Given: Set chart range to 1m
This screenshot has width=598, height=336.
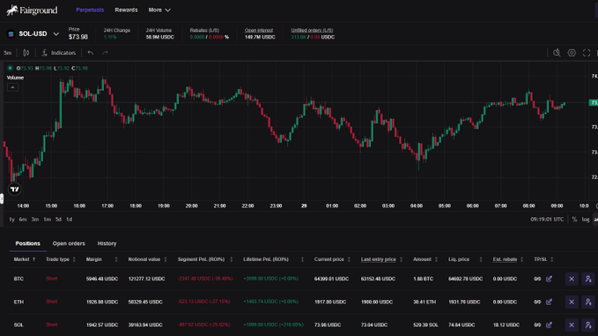Looking at the screenshot, I should [x=47, y=220].
